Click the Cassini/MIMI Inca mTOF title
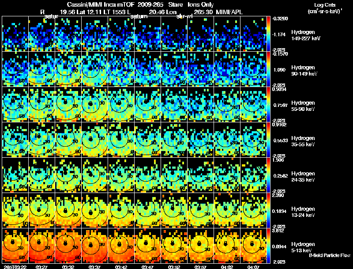Screen dimensions: 353x269 [x=101, y=4]
